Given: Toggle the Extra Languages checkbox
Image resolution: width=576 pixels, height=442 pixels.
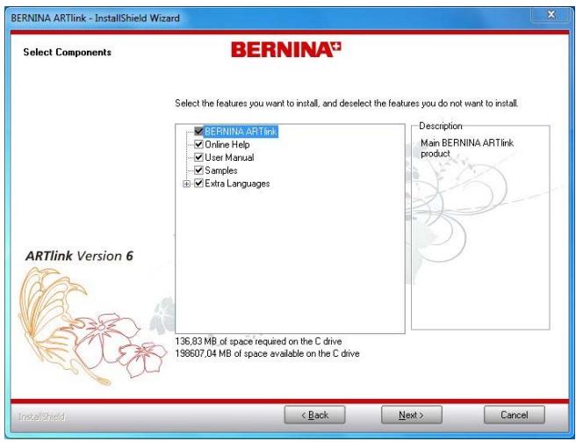Looking at the screenshot, I should (x=198, y=183).
